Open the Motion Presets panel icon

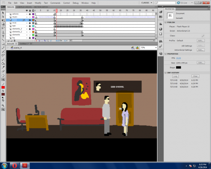(160, 46)
